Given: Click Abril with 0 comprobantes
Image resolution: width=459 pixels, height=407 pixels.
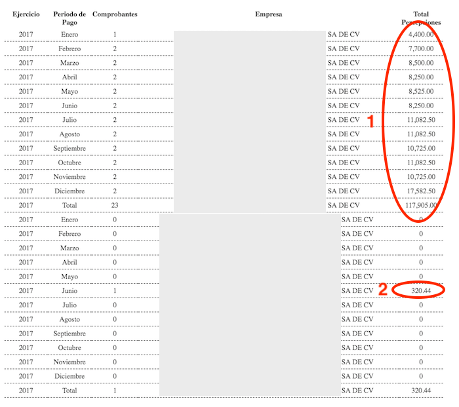Looking at the screenshot, I should [x=70, y=262].
